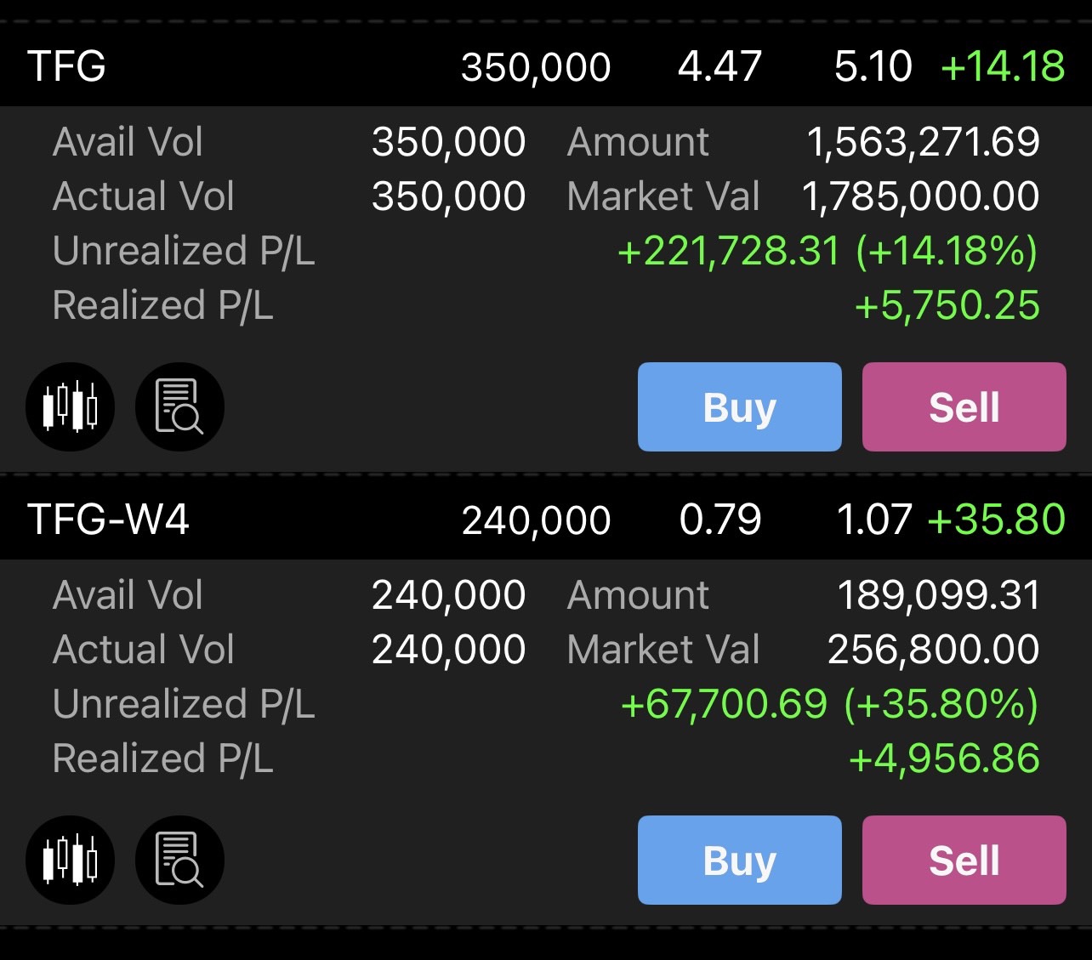The height and width of the screenshot is (960, 1092).
Task: Tap Buy button for TFG-W4
Action: coord(739,860)
